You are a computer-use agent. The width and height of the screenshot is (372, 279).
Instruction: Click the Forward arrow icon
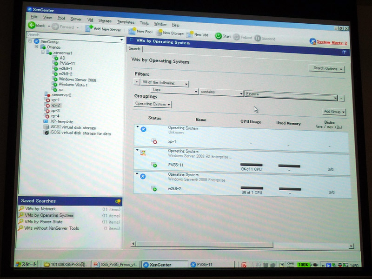(x=55, y=27)
